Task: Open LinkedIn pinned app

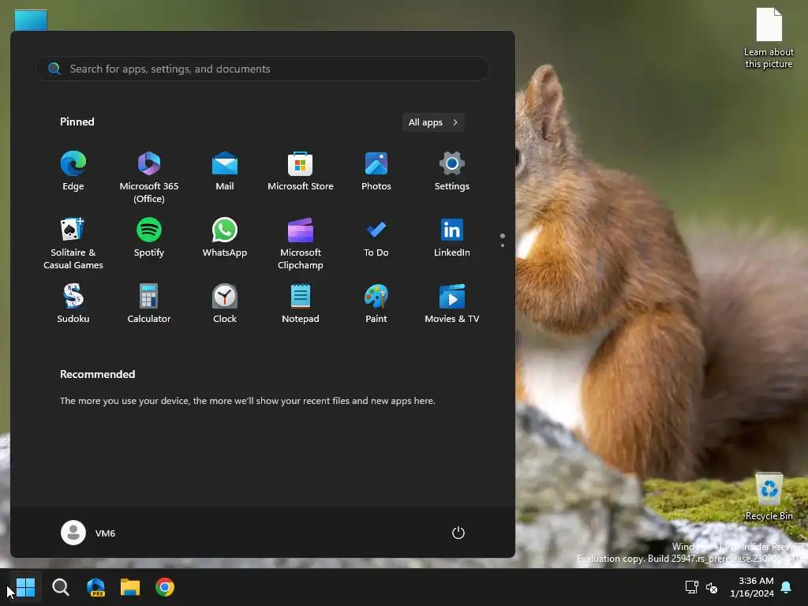Action: 452,238
